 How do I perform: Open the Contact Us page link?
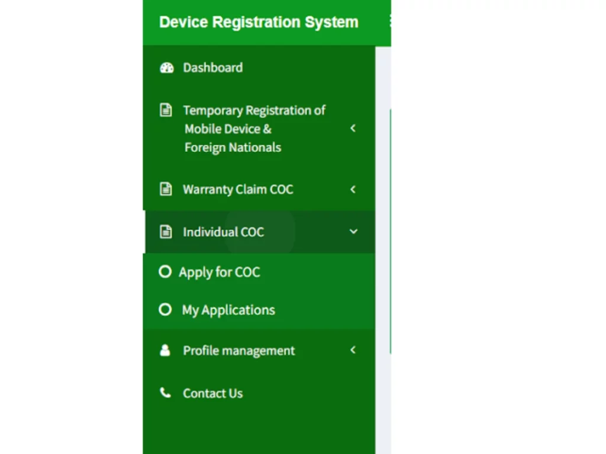pyautogui.click(x=212, y=394)
